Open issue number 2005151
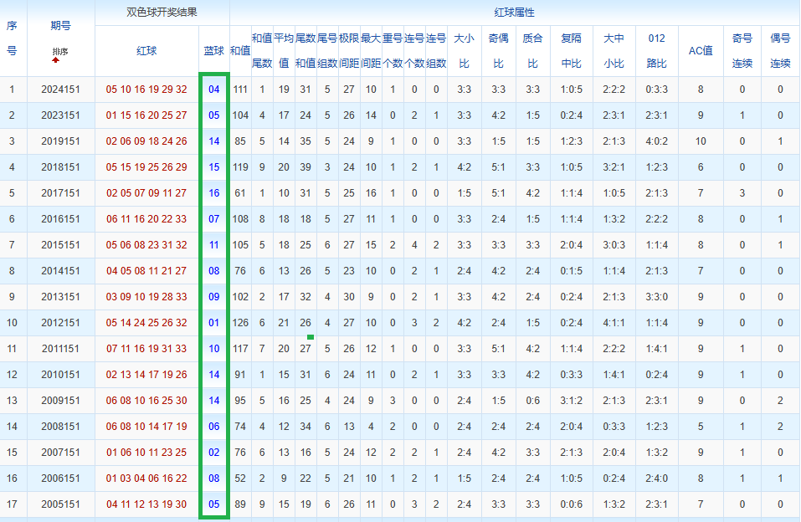Screen dimensions: 801x522 click(61, 504)
